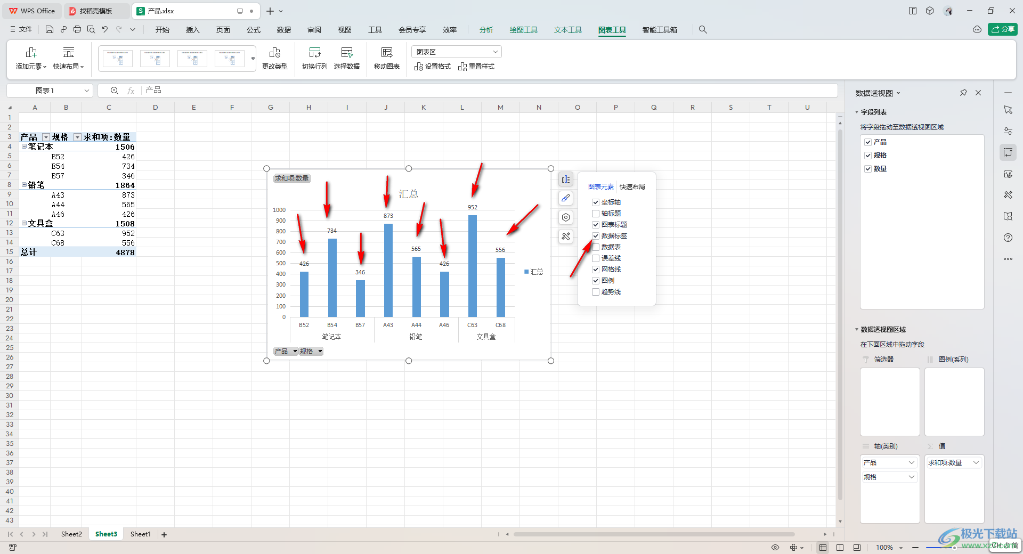Screen dimensions: 1023x554
Task: Switch to page layout view in status bar
Action: 840,548
